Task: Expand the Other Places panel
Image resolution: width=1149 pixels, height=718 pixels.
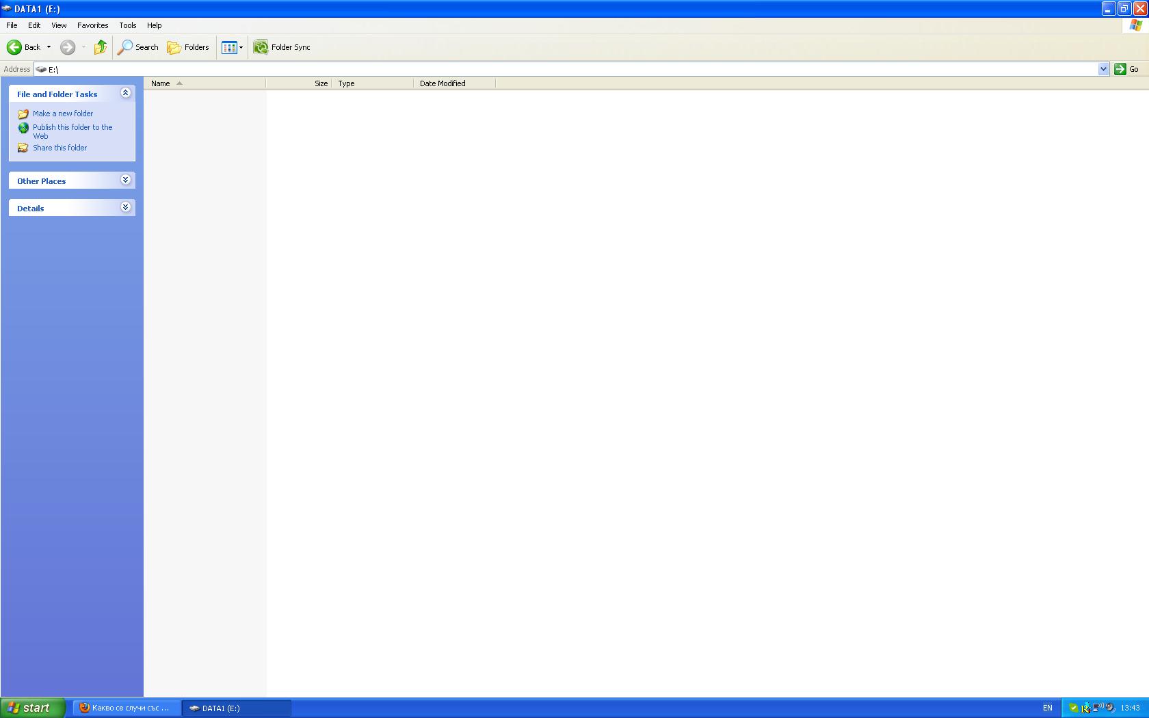Action: tap(125, 180)
